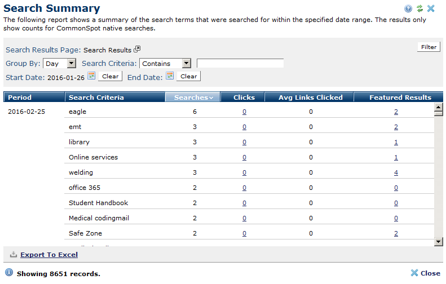Viewport: 446px width, 284px height.
Task: Open featured results for Safe Zone row
Action: (396, 233)
